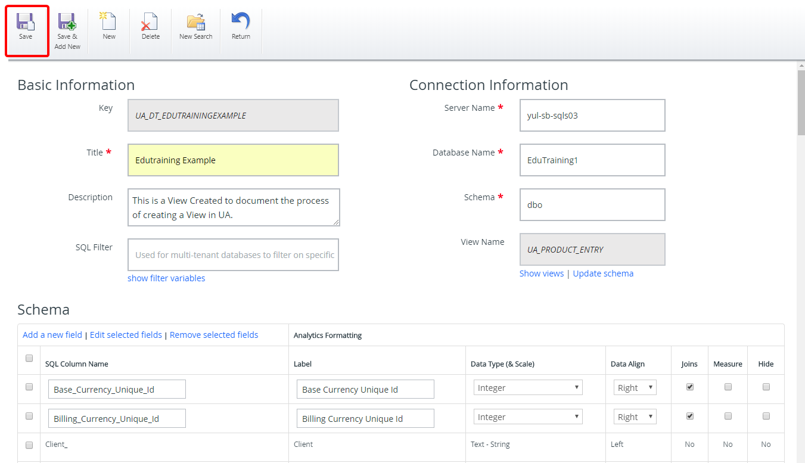
Task: Click the View Name field UA_PRODUCT_ENTRY
Action: coord(592,249)
